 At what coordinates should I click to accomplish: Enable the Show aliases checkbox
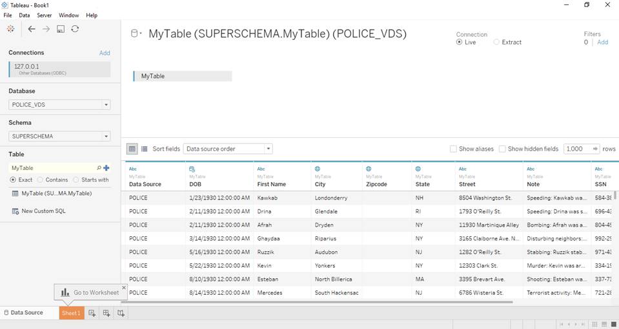[454, 149]
